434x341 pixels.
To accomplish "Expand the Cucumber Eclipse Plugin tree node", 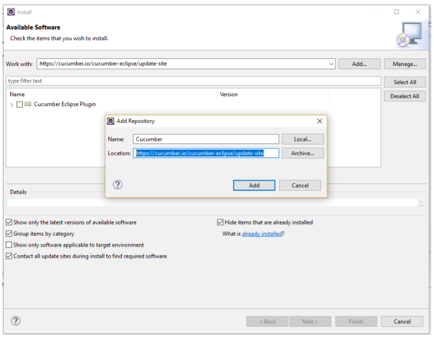I will [12, 105].
